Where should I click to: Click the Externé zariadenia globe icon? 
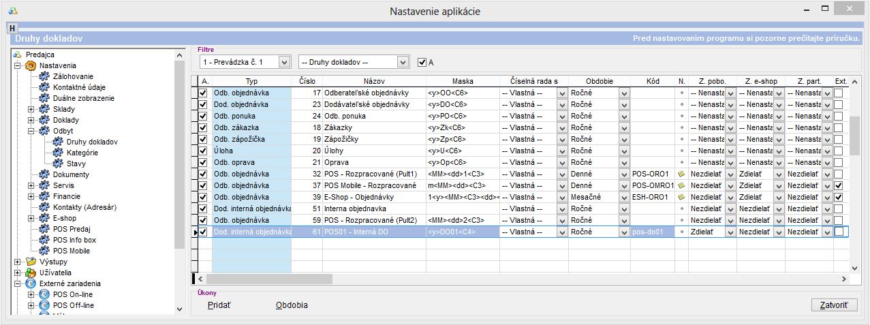point(31,283)
